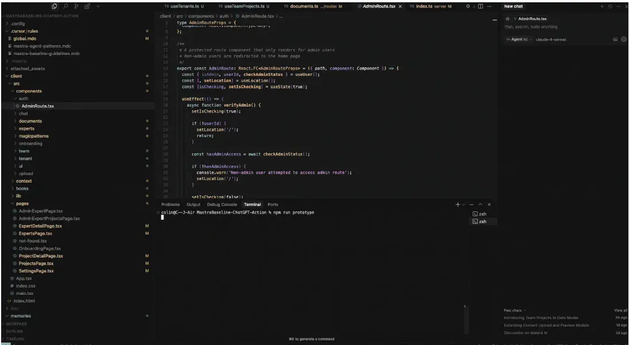Open the Ports panel tab
This screenshot has width=629, height=345.
(x=273, y=204)
